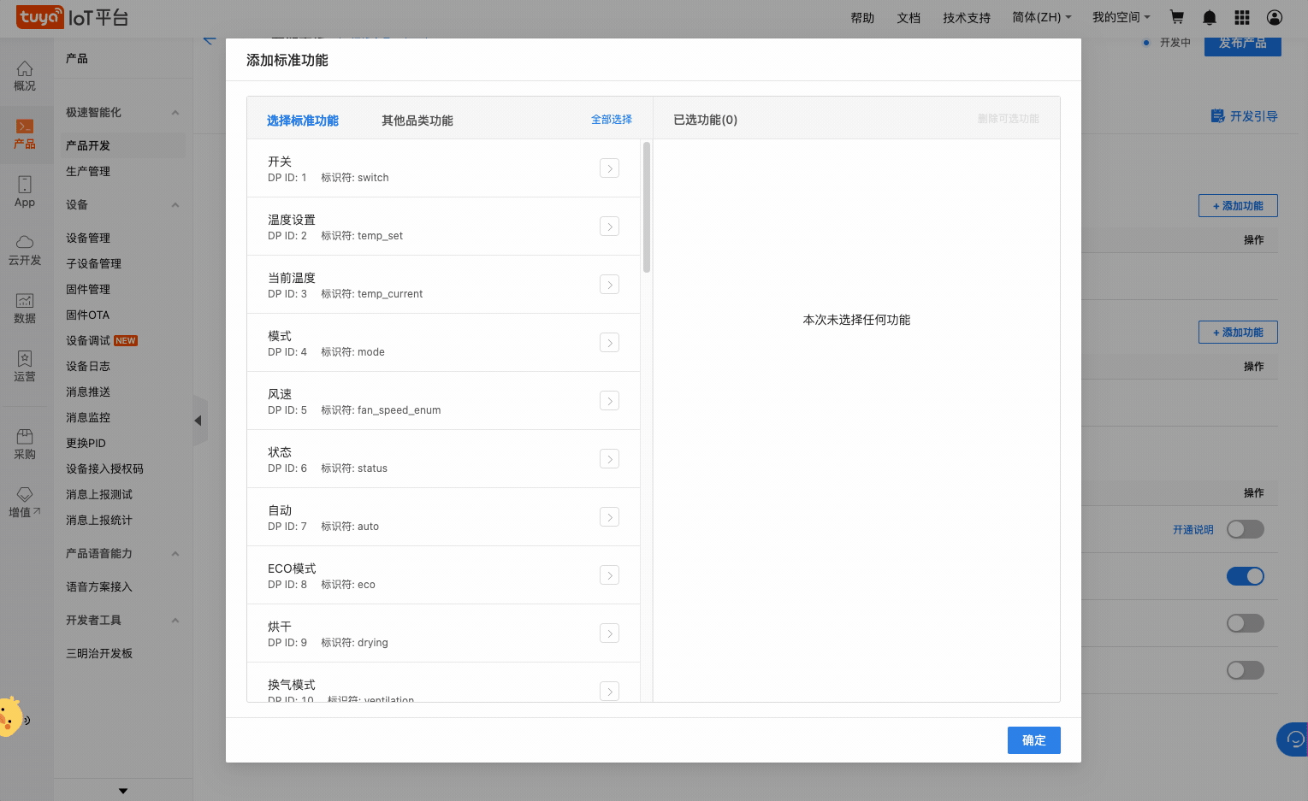1308x801 pixels.
Task: Open the app grid menu icon
Action: click(1240, 17)
